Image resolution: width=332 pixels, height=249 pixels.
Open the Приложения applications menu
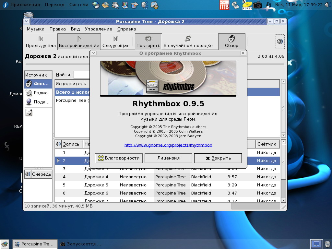(25, 5)
